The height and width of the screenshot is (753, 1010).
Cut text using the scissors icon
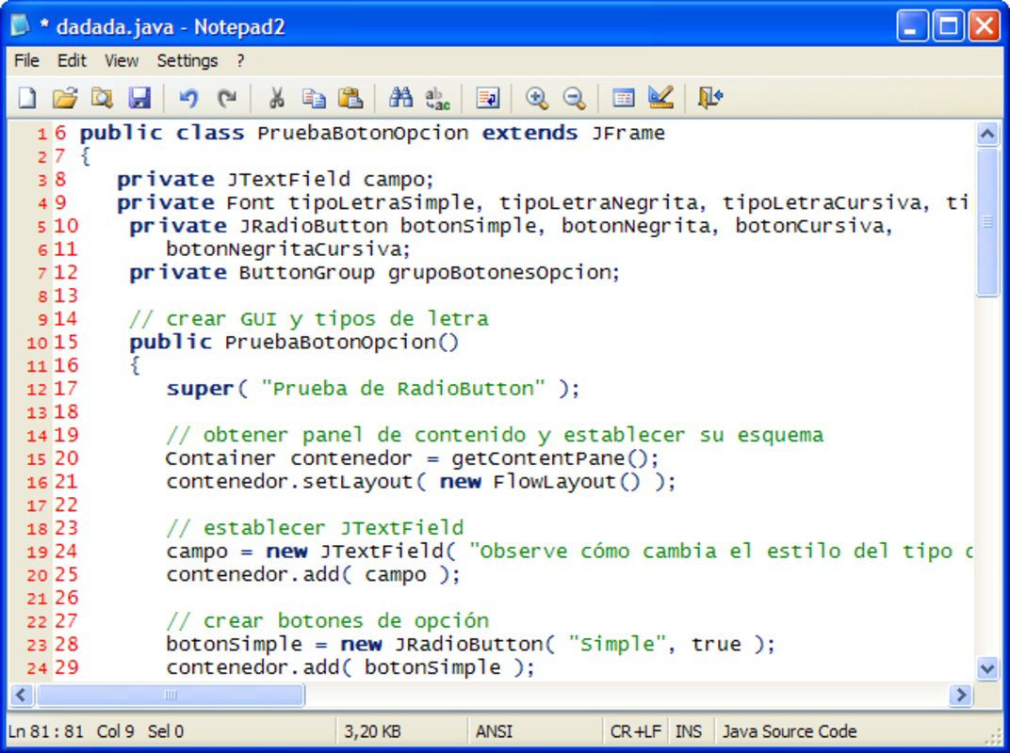pyautogui.click(x=277, y=97)
